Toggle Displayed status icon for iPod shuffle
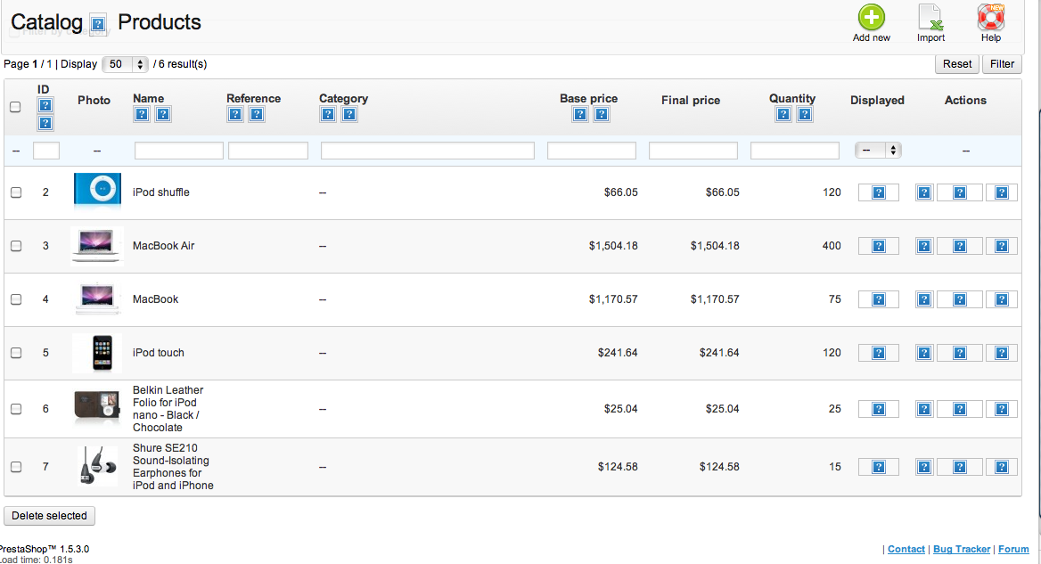 [x=879, y=192]
